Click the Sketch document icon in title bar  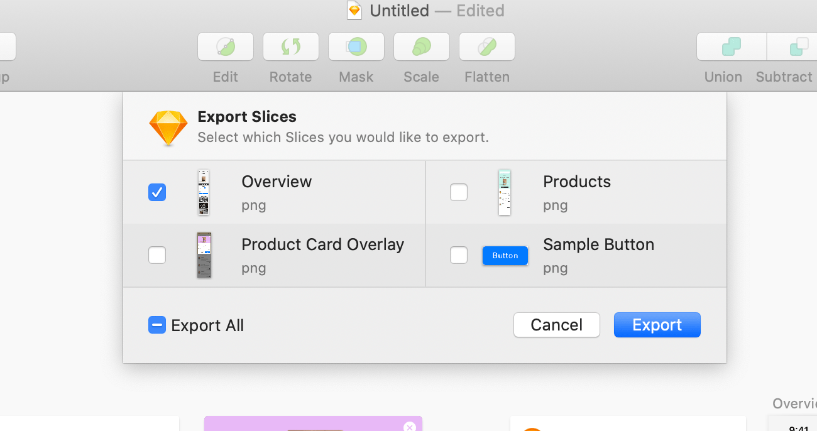355,11
